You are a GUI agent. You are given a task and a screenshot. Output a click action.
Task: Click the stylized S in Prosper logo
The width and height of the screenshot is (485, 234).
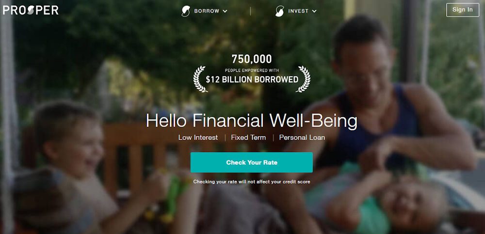[31, 10]
